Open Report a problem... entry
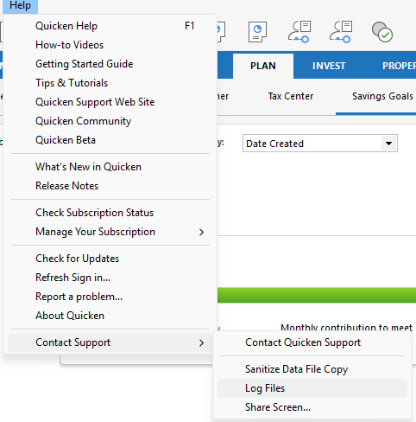The width and height of the screenshot is (416, 422). (110, 297)
